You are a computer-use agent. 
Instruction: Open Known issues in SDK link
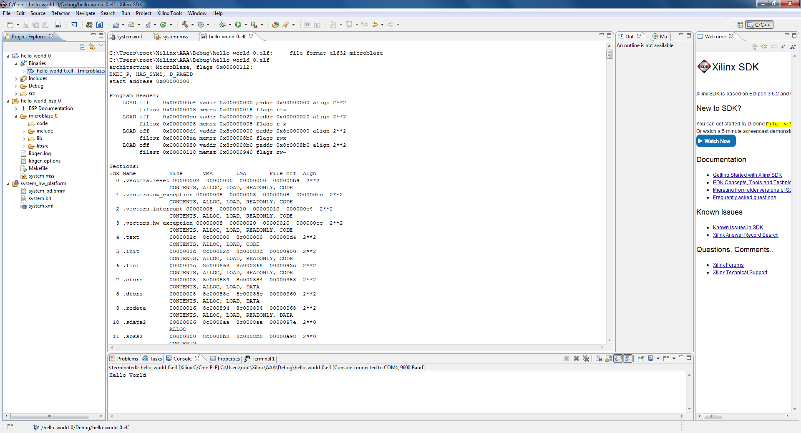(x=738, y=228)
